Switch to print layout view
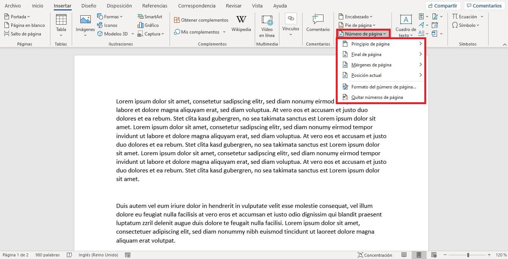Viewport: 508px width, 259px height. (x=419, y=255)
